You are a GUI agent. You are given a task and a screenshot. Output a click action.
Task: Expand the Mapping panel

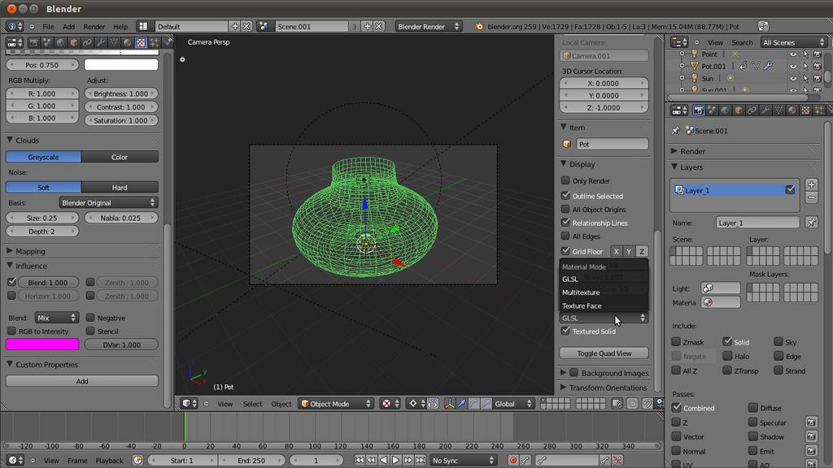click(10, 251)
